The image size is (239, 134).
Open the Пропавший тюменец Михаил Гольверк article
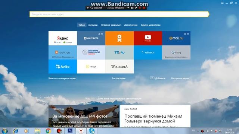click(x=155, y=116)
